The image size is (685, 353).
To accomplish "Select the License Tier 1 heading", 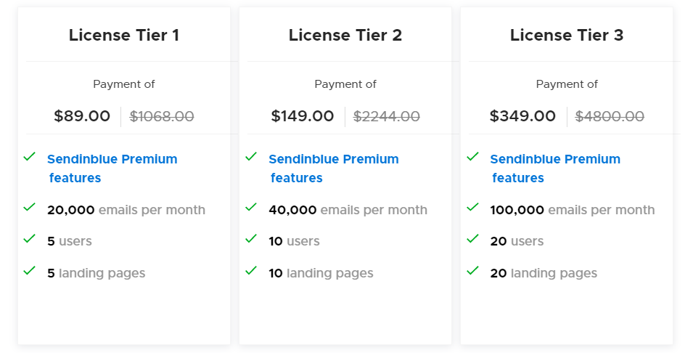I will coord(124,35).
